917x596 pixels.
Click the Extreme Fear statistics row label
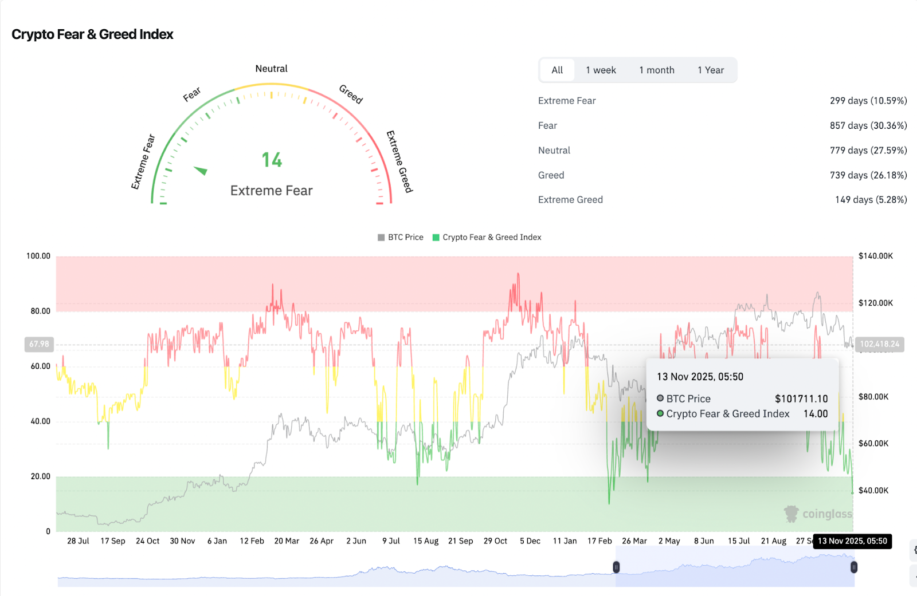(x=567, y=101)
